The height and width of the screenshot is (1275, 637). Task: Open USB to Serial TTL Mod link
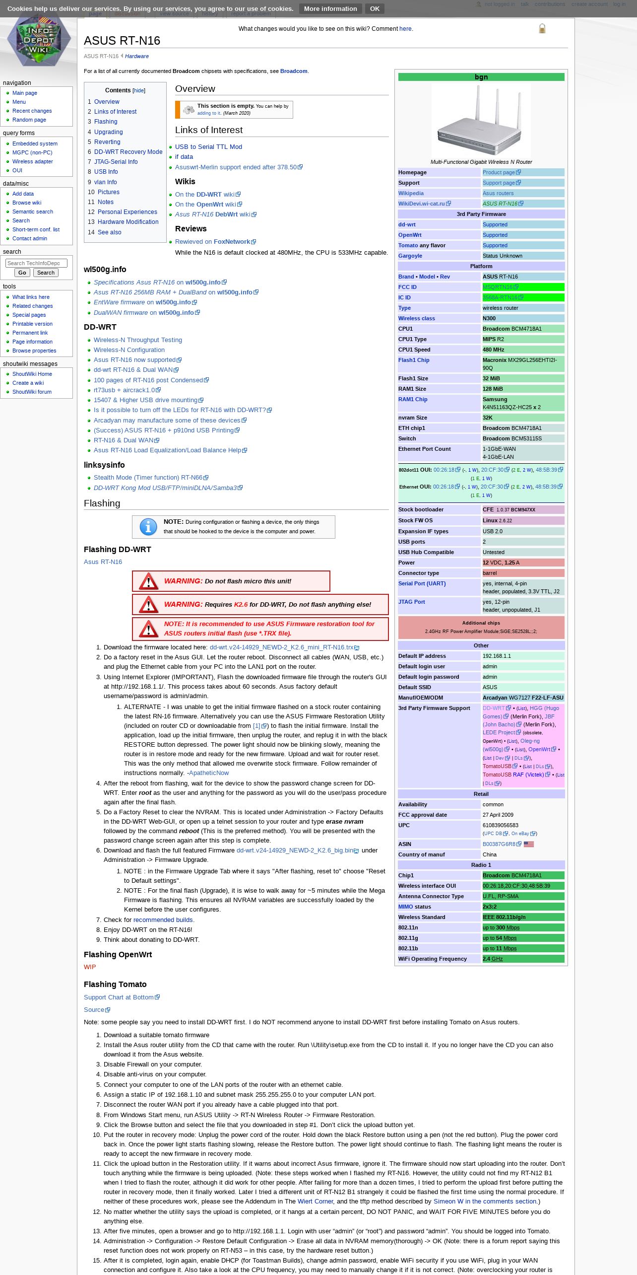(x=208, y=147)
